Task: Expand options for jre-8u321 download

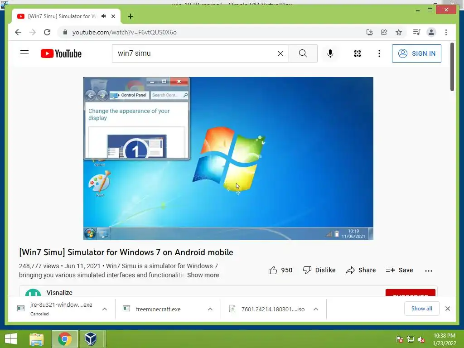Action: [x=105, y=309]
